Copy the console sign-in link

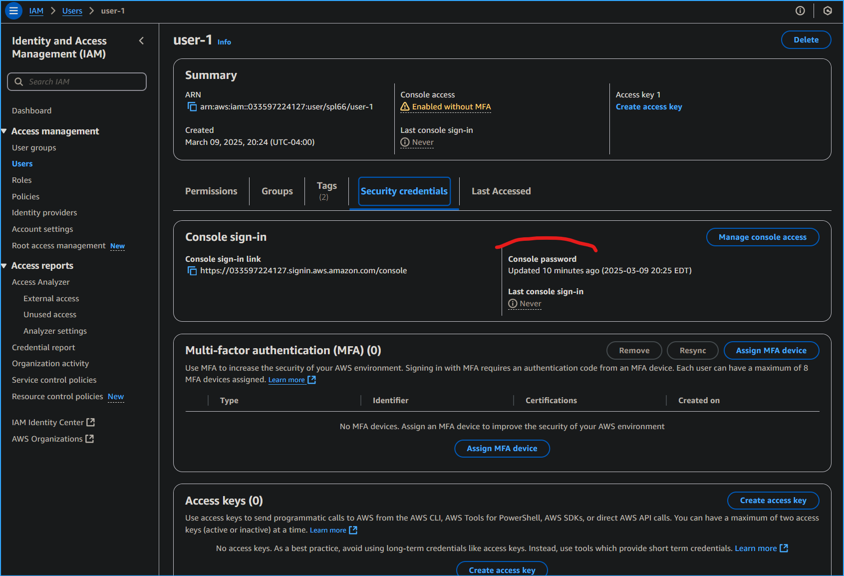click(x=192, y=270)
